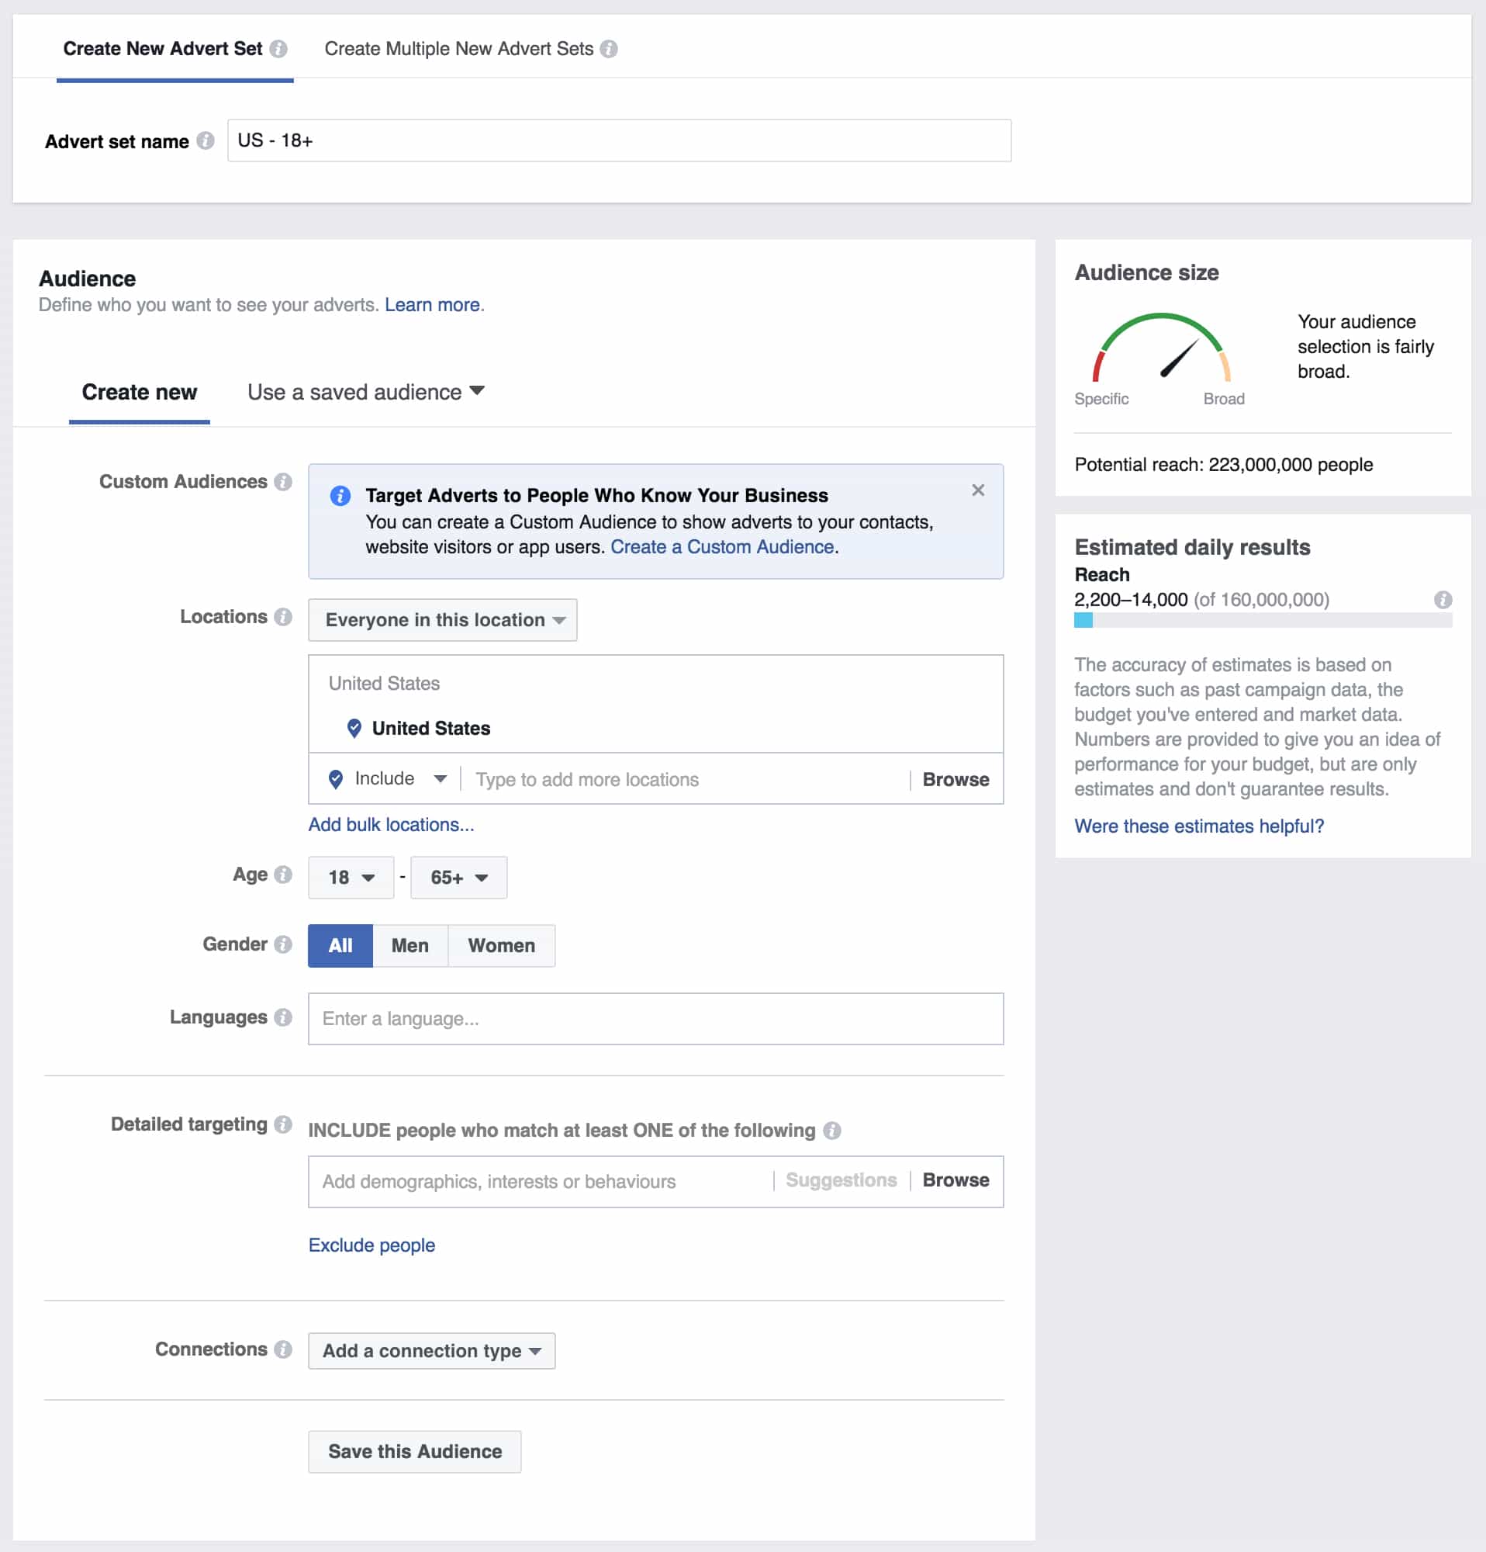Click Add demographics, interests or behaviours field
This screenshot has width=1486, height=1552.
540,1182
